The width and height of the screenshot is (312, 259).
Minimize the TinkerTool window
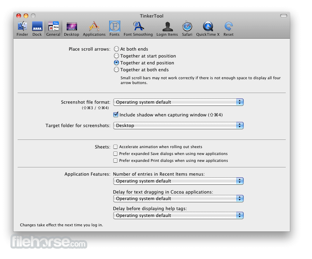[26, 16]
